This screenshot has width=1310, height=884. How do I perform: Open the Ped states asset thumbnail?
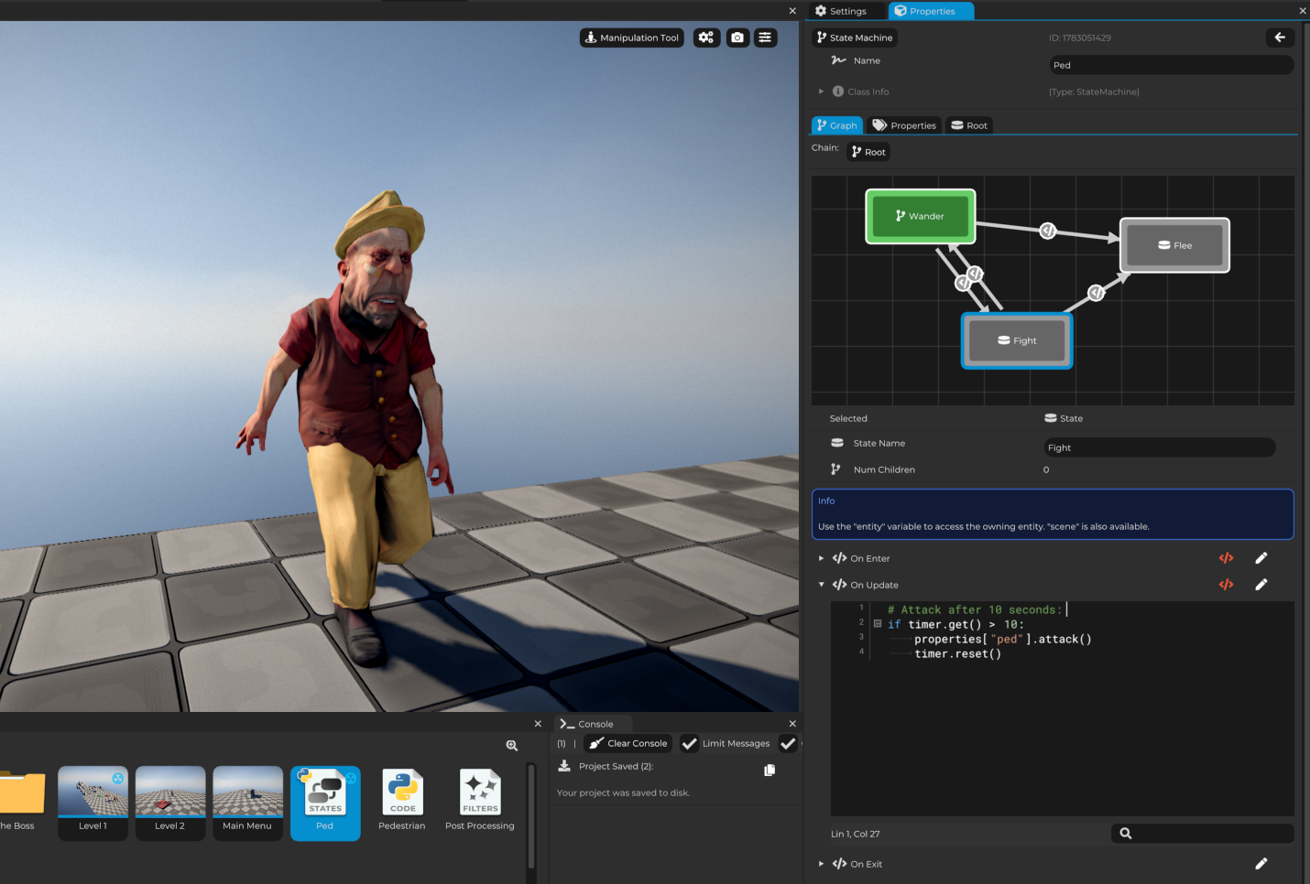coord(325,793)
